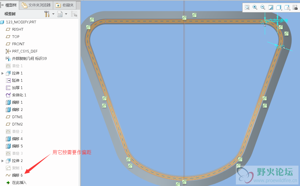The height and width of the screenshot is (186, 300).
Task: Click the repaint icon
Action: [271, 8]
